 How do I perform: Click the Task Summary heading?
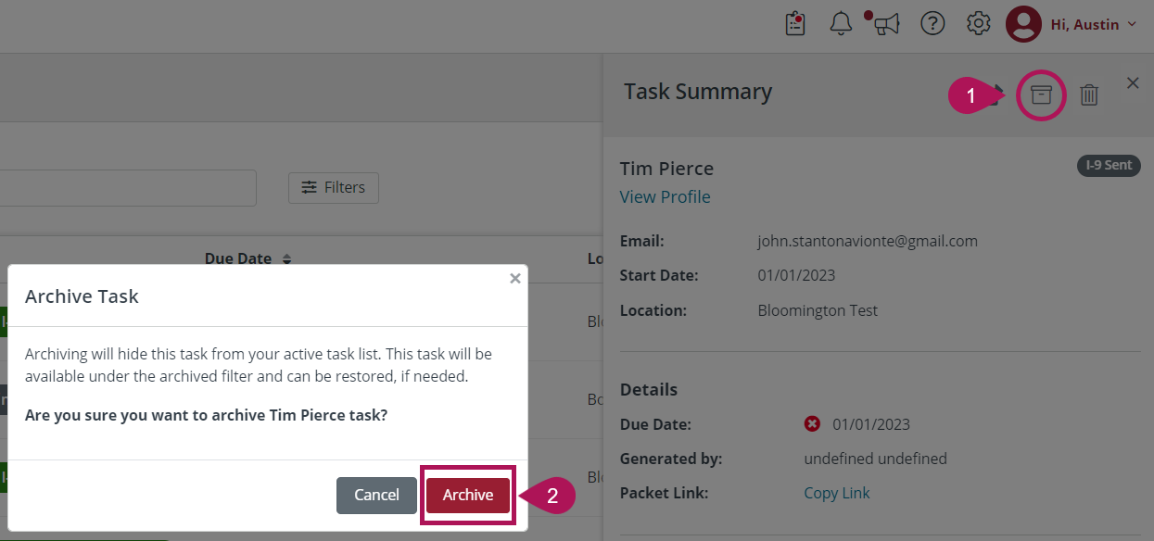click(x=698, y=92)
